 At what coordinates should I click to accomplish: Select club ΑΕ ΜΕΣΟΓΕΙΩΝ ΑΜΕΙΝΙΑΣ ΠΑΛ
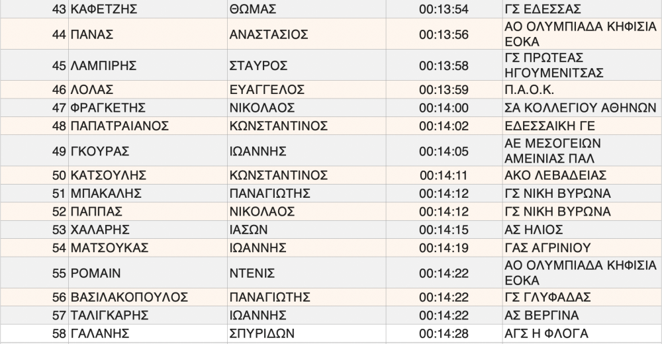pyautogui.click(x=549, y=151)
